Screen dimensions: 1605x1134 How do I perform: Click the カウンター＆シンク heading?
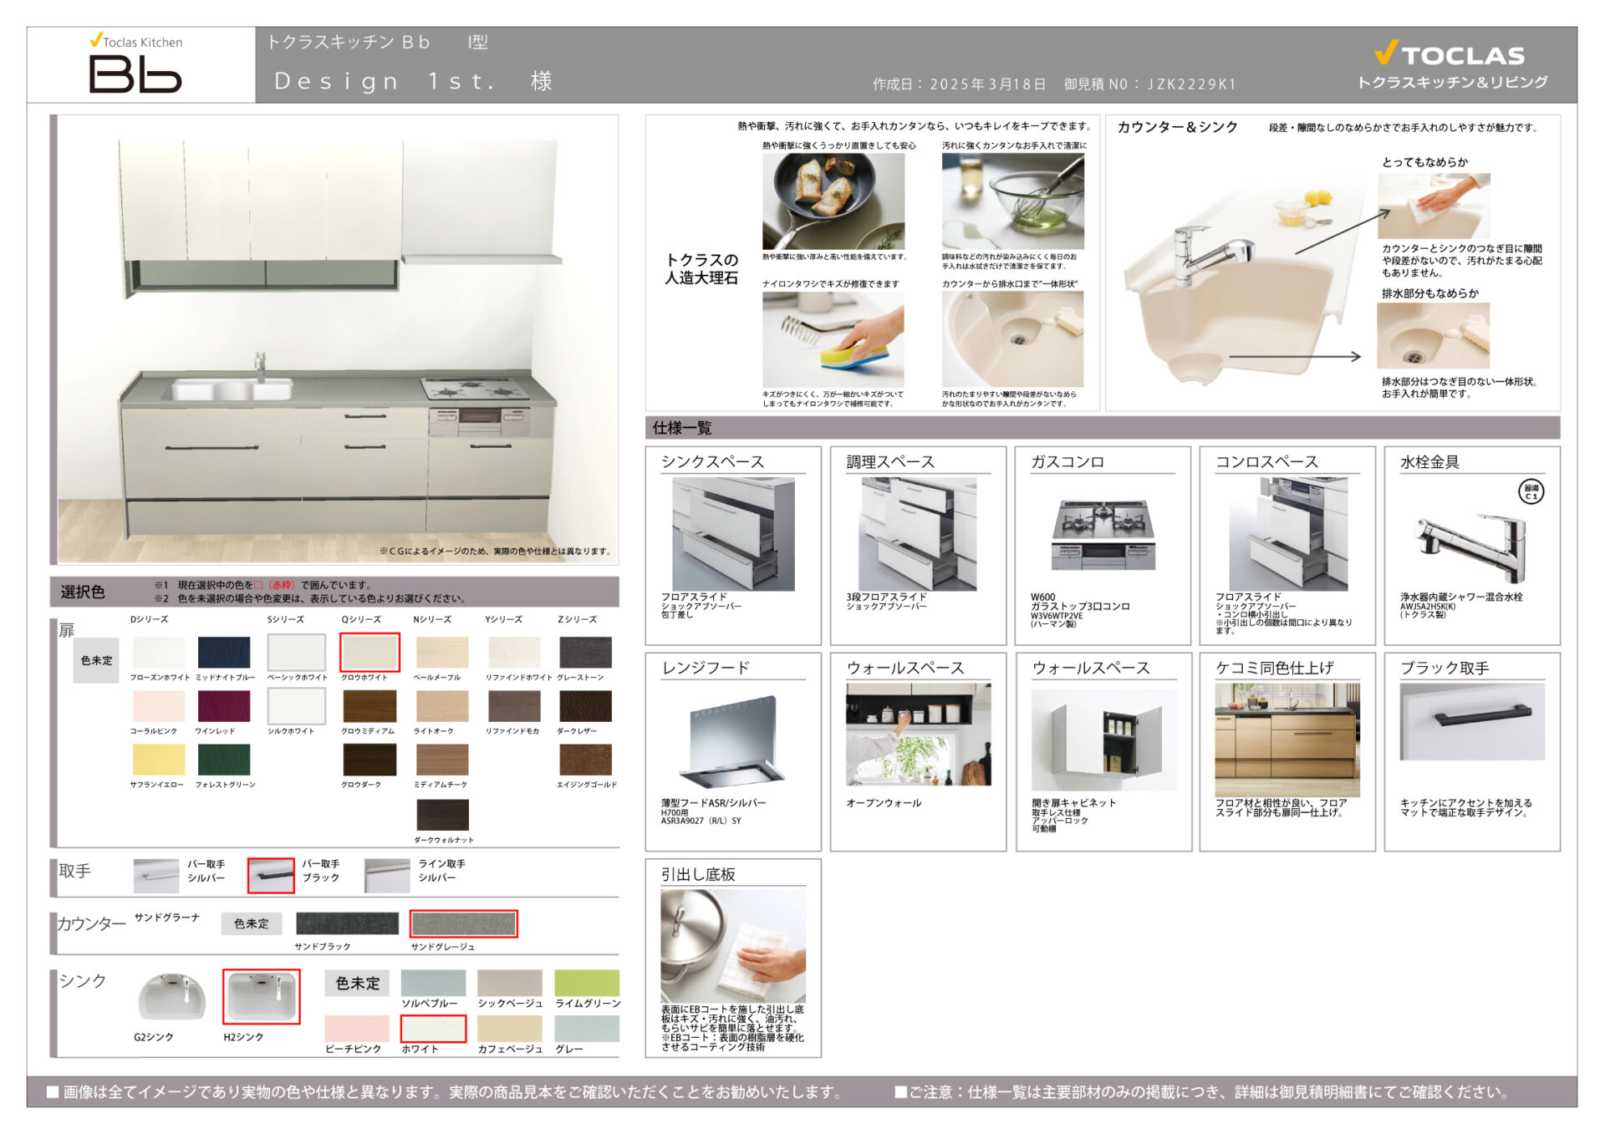1177,127
